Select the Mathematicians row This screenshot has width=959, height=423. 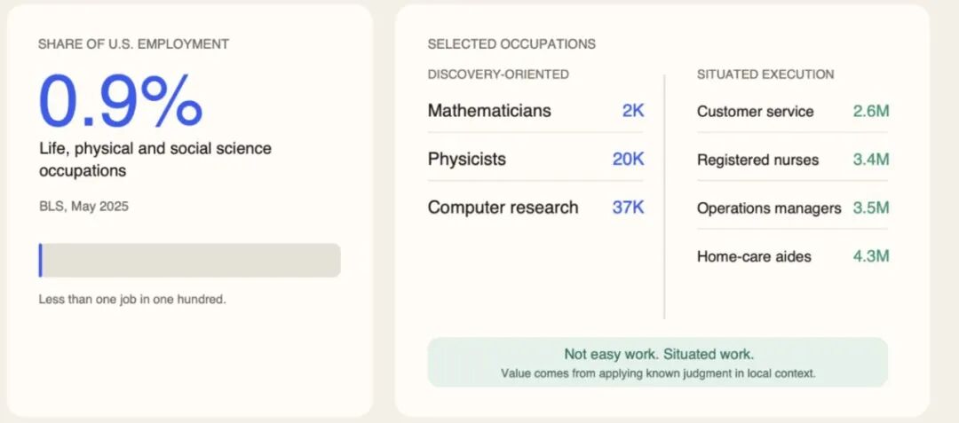[x=535, y=111]
